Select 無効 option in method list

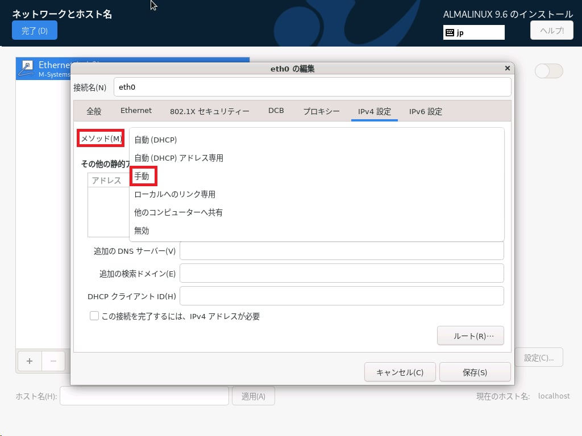[142, 230]
